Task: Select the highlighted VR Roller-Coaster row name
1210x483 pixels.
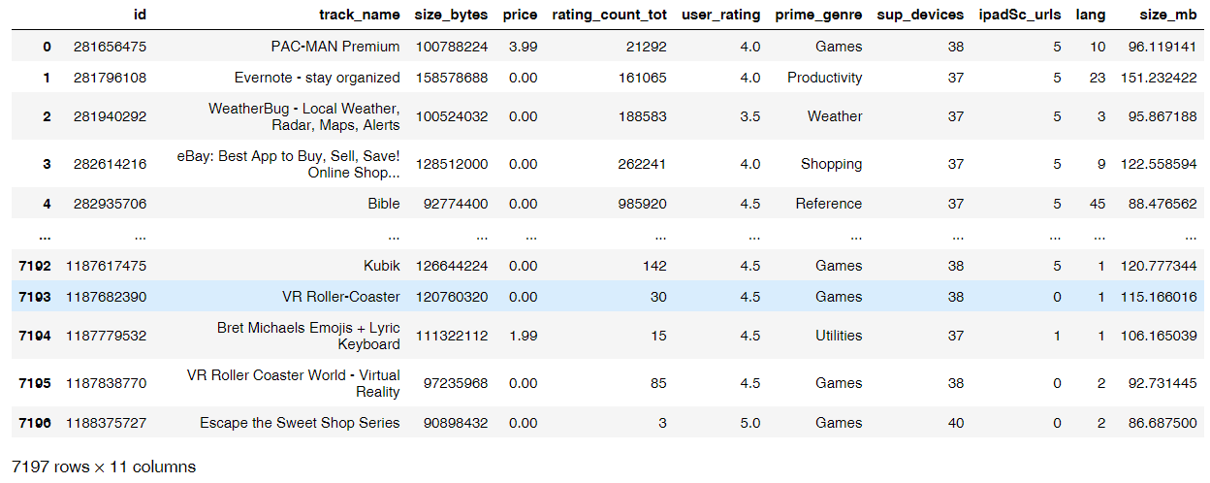Action: [340, 297]
